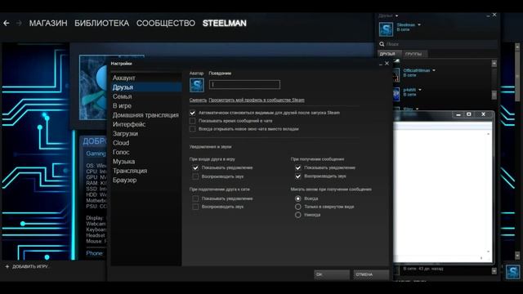Click the 'В сети: 43 дн. назад' status text

click(x=423, y=269)
